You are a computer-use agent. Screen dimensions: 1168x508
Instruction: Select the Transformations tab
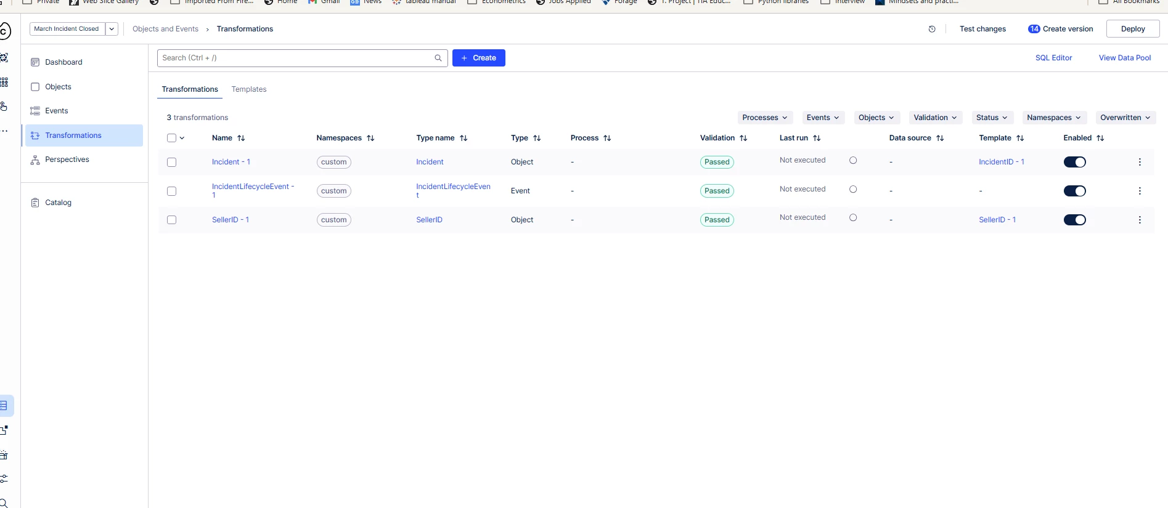tap(190, 89)
